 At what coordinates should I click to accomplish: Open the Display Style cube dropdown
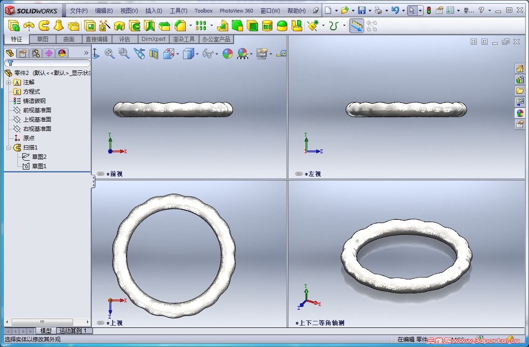197,54
